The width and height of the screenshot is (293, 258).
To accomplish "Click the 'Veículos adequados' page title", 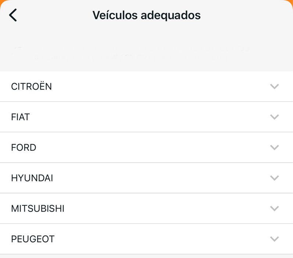I will (146, 15).
